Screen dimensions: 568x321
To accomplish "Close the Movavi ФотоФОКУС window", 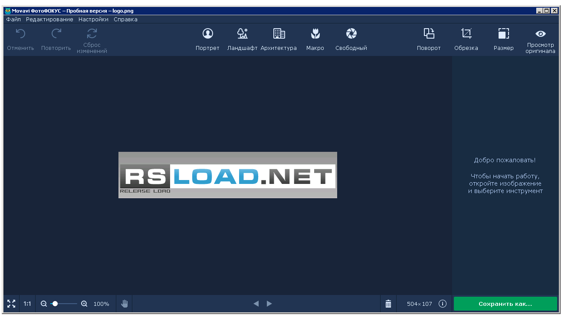I will click(x=555, y=11).
